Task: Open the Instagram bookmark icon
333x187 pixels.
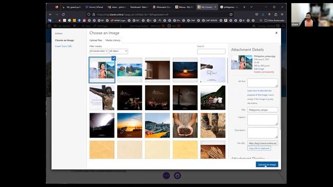Action: pyautogui.click(x=84, y=20)
